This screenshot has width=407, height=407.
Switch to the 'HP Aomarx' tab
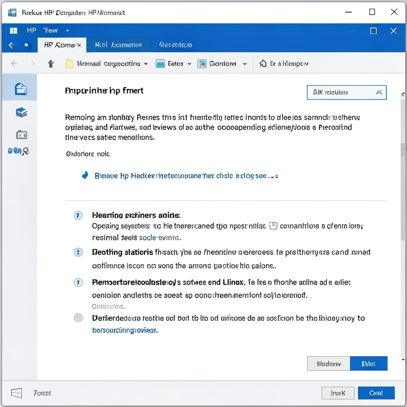pyautogui.click(x=62, y=45)
